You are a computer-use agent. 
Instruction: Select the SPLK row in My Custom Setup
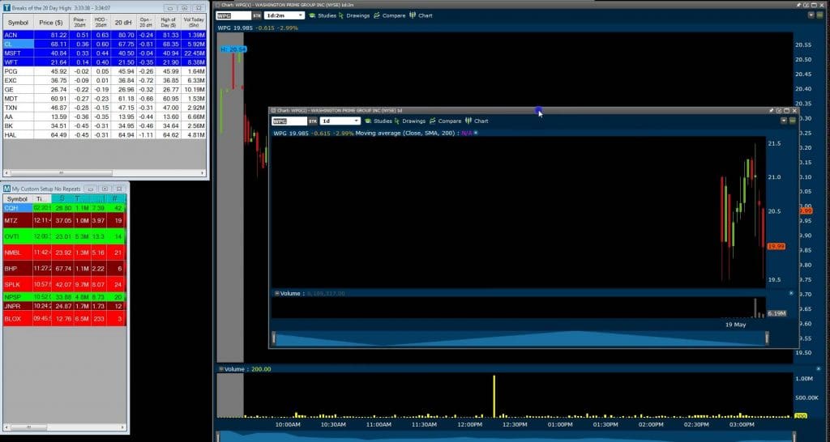coord(65,284)
